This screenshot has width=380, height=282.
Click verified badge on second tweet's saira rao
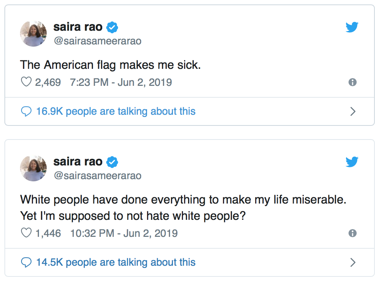tap(112, 162)
